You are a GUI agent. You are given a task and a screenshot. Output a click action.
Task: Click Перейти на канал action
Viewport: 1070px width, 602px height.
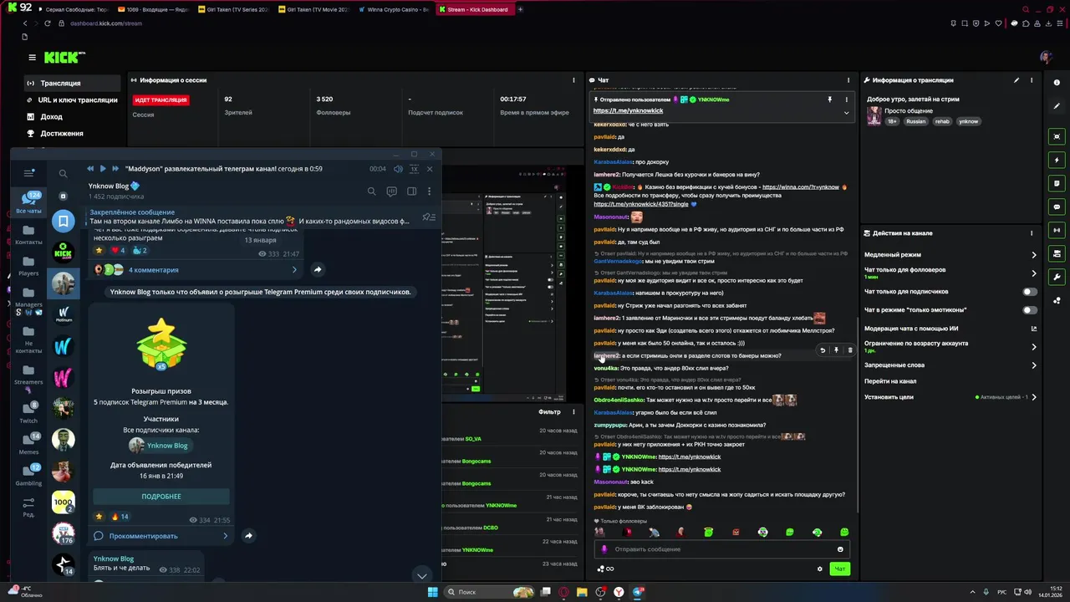890,381
